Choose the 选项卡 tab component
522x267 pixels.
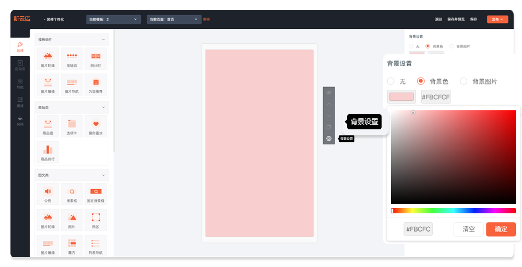(72, 126)
